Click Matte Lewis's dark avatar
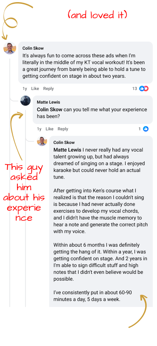The height and width of the screenshot is (346, 157). 25,101
